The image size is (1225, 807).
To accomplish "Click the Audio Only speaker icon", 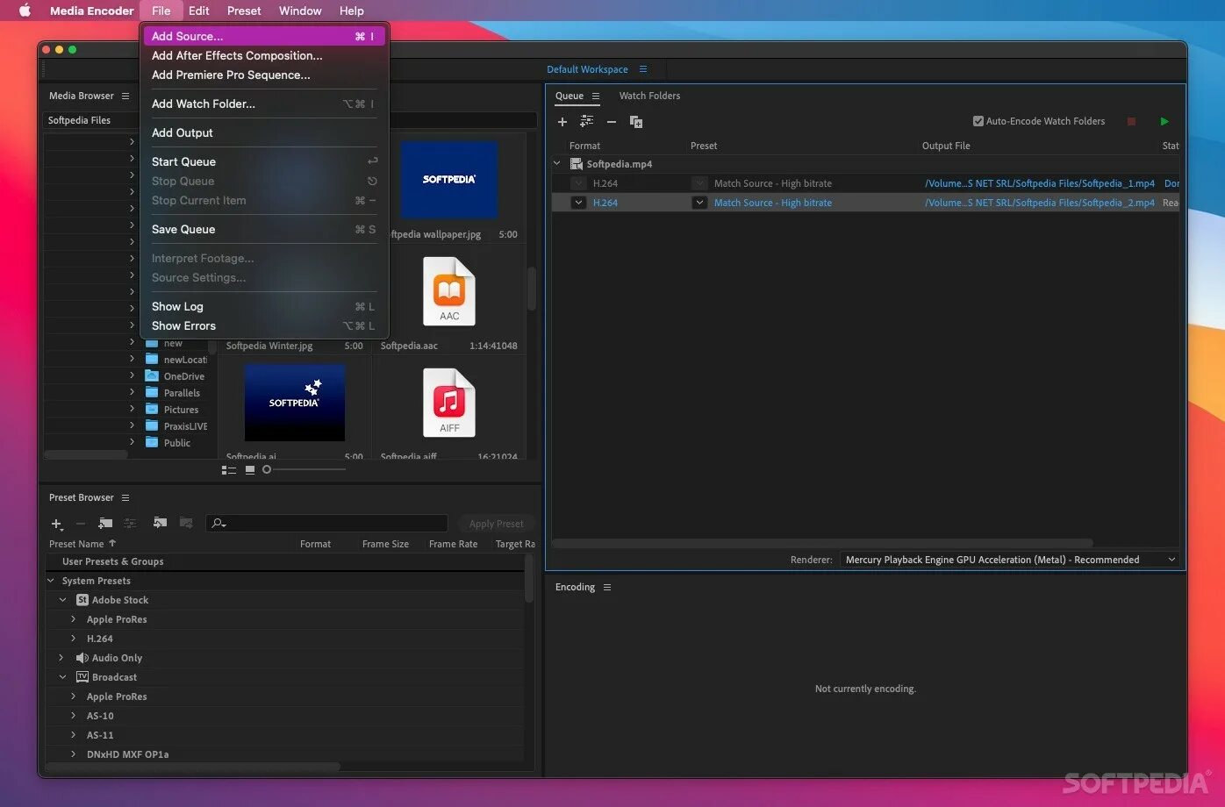I will [82, 658].
